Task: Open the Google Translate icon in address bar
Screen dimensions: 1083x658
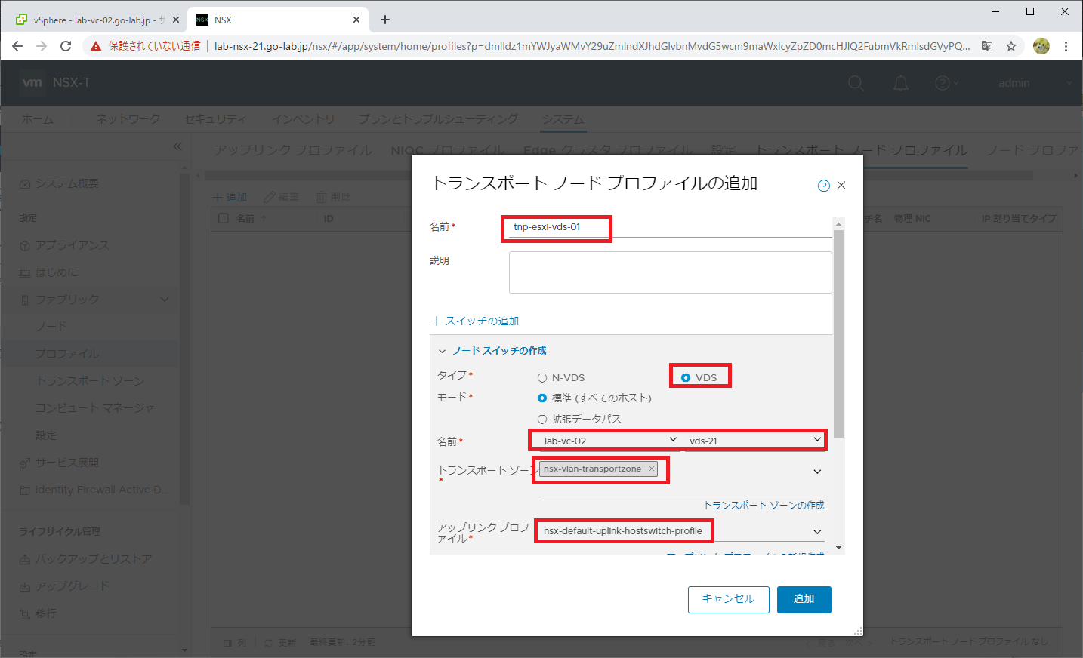Action: click(987, 46)
